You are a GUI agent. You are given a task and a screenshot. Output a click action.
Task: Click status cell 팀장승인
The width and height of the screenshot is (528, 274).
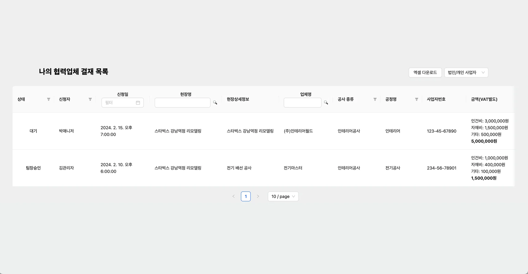[33, 168]
